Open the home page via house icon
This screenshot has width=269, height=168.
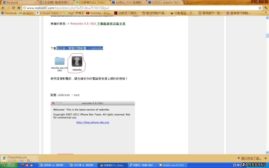pos(18,8)
